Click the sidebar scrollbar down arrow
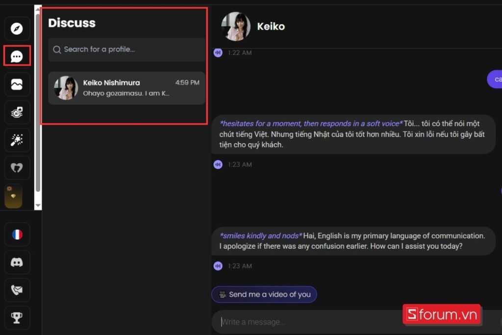Image resolution: width=502 pixels, height=335 pixels. 38,206
